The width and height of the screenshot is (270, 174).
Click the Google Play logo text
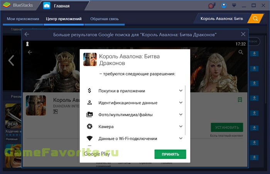(97, 154)
